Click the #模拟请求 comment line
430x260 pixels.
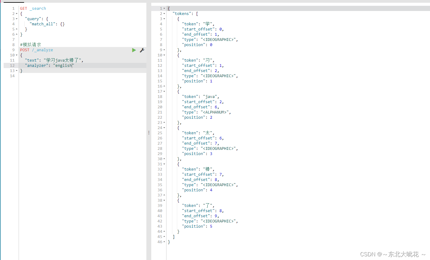(x=30, y=45)
